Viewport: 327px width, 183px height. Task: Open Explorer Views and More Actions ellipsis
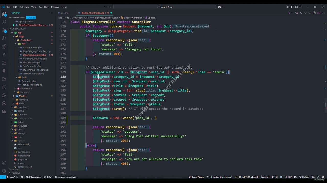(x=52, y=13)
